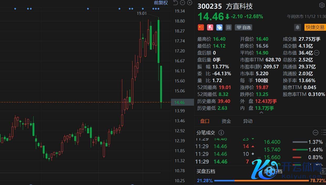Click info icon beside 分笔成交
Viewport: 326px width, 185px height.
[x=221, y=133]
